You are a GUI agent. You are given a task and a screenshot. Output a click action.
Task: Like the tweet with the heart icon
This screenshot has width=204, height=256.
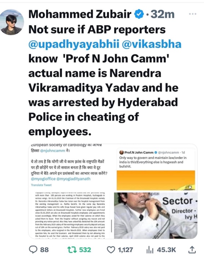[x=111, y=250]
